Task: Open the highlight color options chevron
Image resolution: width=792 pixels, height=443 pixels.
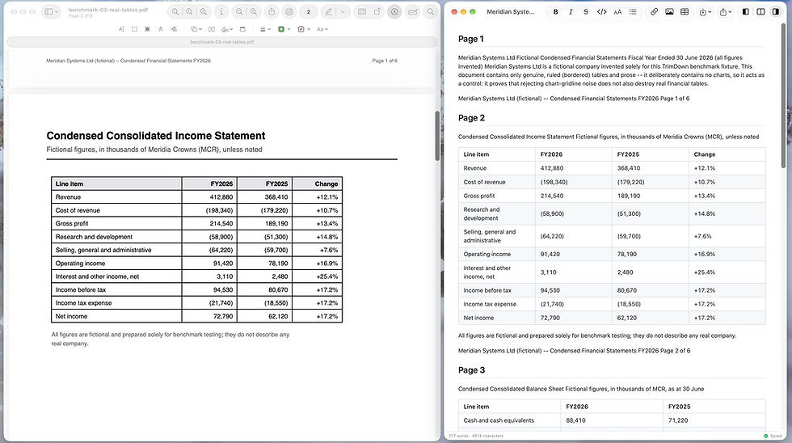Action: coord(343,11)
